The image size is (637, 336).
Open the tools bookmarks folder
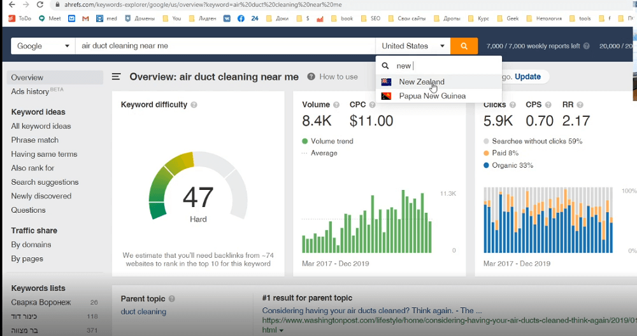click(580, 18)
